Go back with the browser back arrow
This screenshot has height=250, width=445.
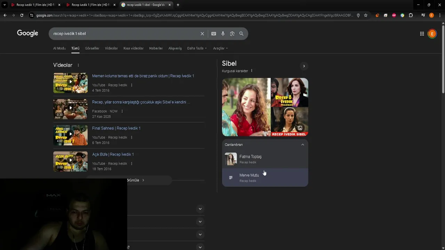(5, 15)
